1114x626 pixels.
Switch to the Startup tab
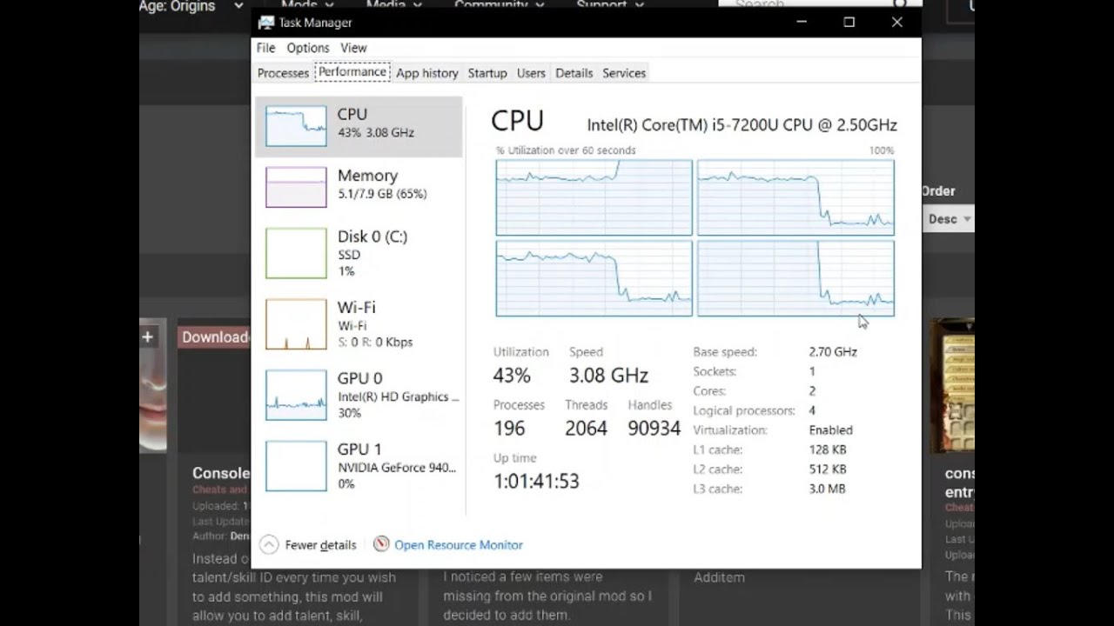[487, 73]
